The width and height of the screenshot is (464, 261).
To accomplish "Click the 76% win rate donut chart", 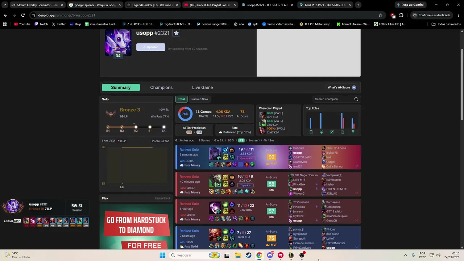I will click(185, 114).
